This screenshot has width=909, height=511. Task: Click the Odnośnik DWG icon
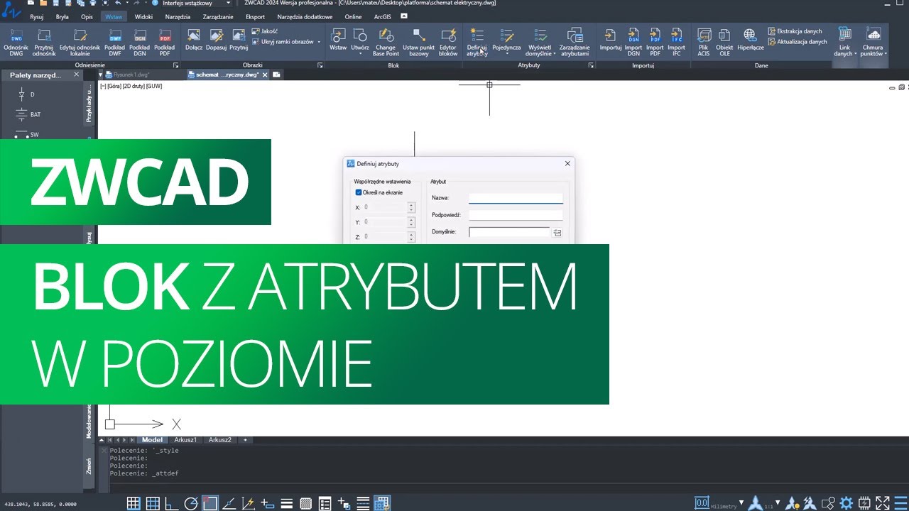point(16,42)
